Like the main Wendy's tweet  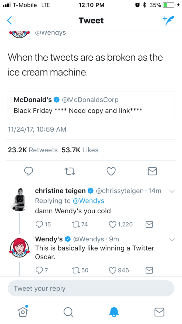pos(111,171)
